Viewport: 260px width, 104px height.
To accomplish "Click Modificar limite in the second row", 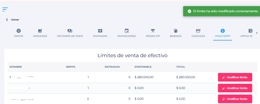I will [x=235, y=88].
